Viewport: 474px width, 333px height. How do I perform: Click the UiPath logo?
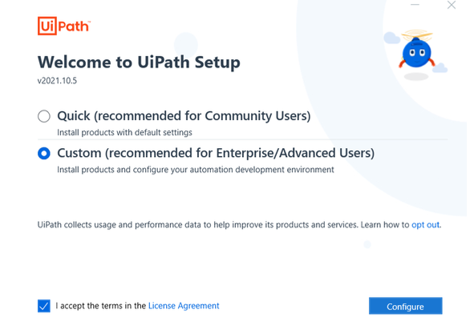click(64, 26)
